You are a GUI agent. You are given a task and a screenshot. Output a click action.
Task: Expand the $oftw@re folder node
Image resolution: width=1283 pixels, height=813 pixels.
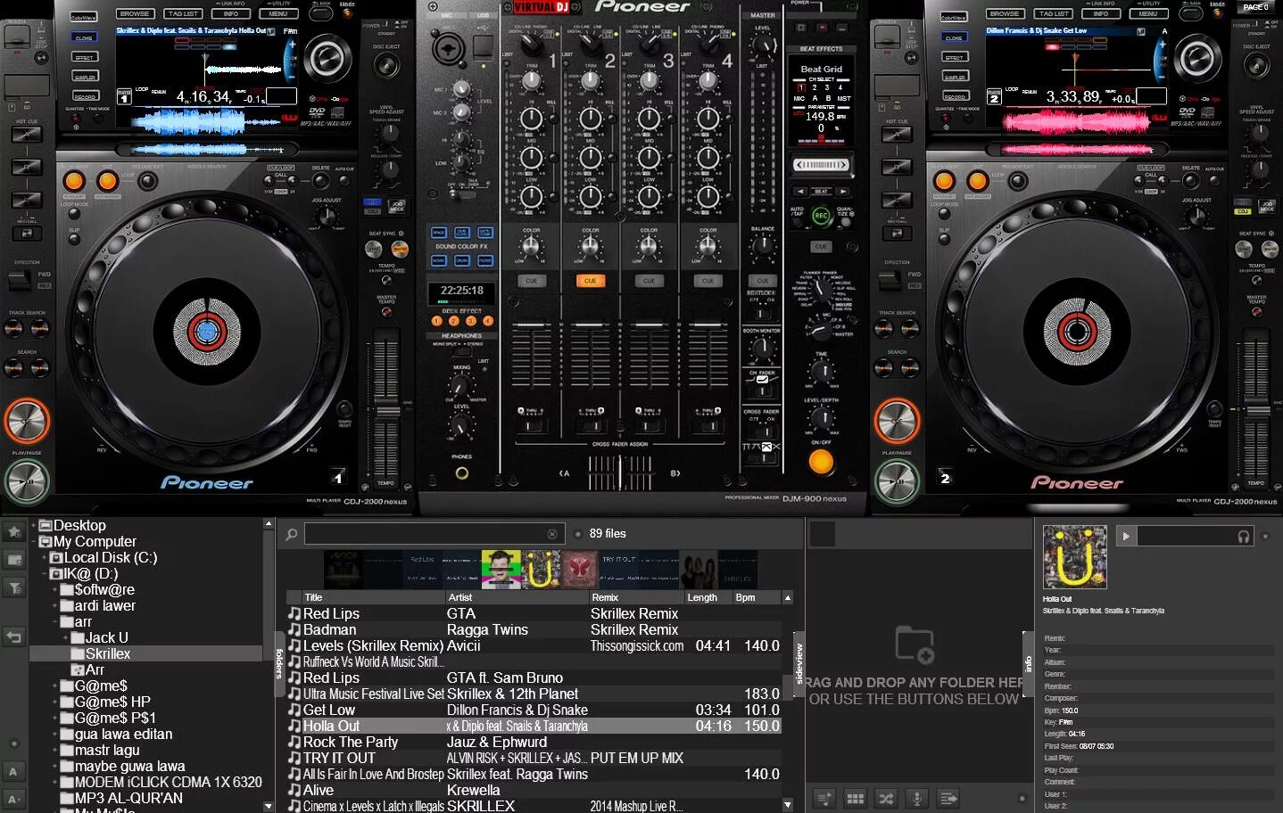tap(55, 589)
